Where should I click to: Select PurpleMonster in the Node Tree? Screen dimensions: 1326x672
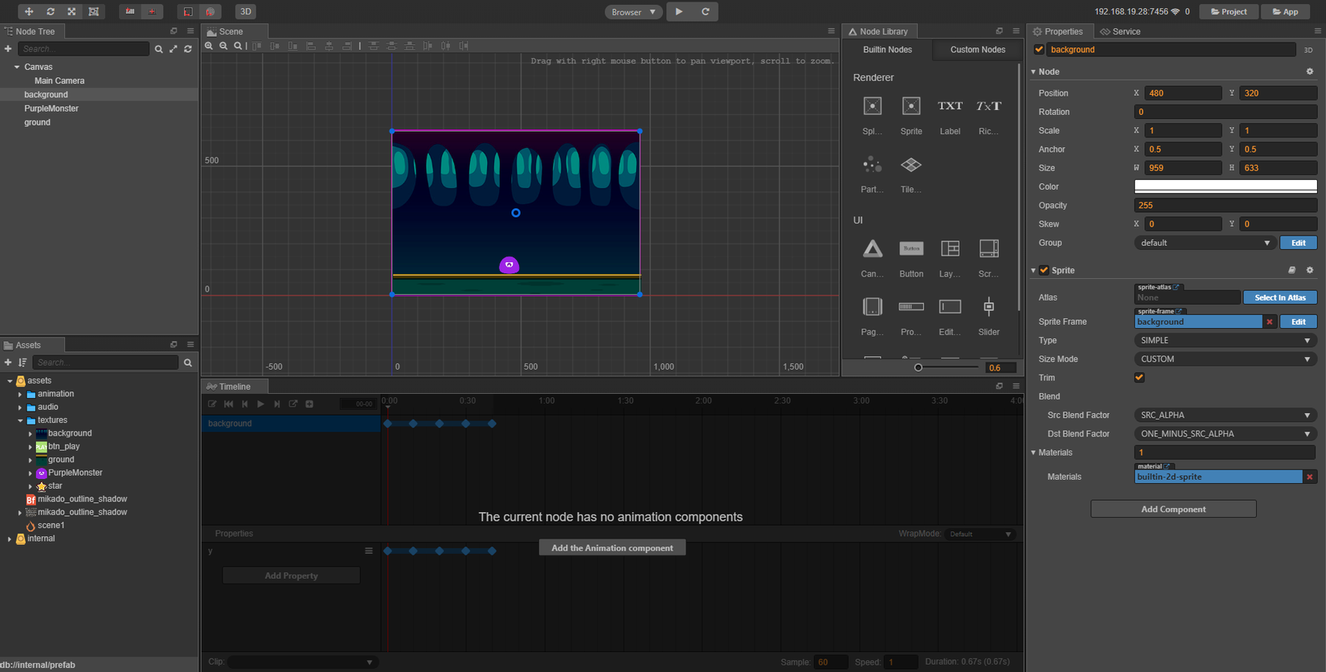pyautogui.click(x=51, y=109)
